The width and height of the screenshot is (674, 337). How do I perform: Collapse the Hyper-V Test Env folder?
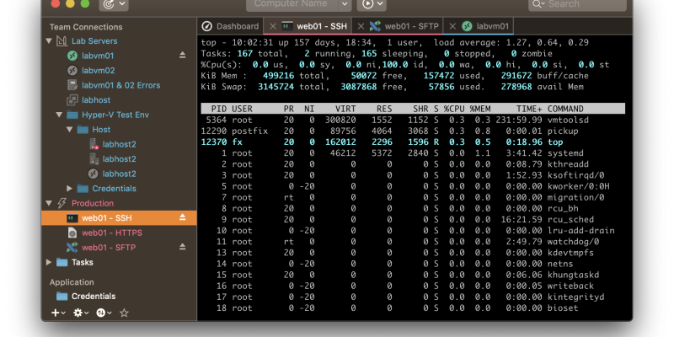point(59,115)
